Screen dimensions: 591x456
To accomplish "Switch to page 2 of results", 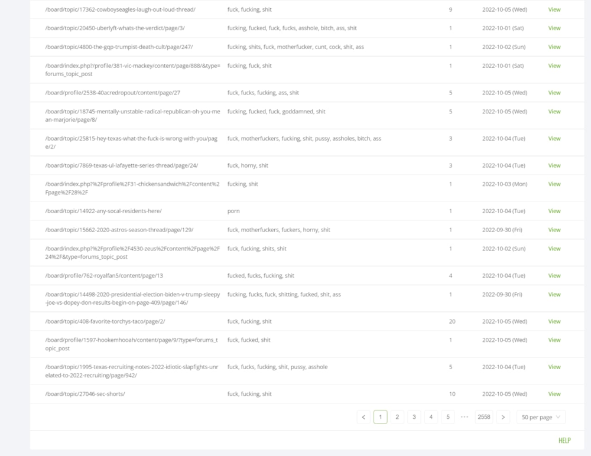I will 397,417.
